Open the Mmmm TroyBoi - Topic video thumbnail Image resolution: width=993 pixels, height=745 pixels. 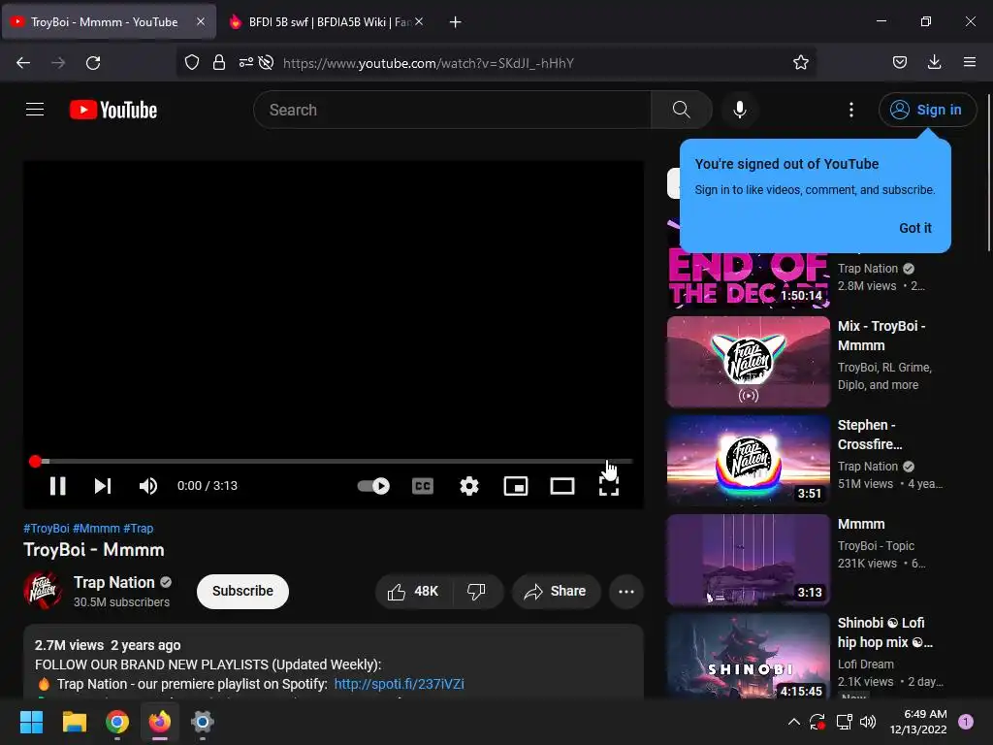(748, 560)
